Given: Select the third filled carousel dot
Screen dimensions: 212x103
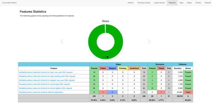Looking at the screenshot, I should pyautogui.click(x=108, y=57).
